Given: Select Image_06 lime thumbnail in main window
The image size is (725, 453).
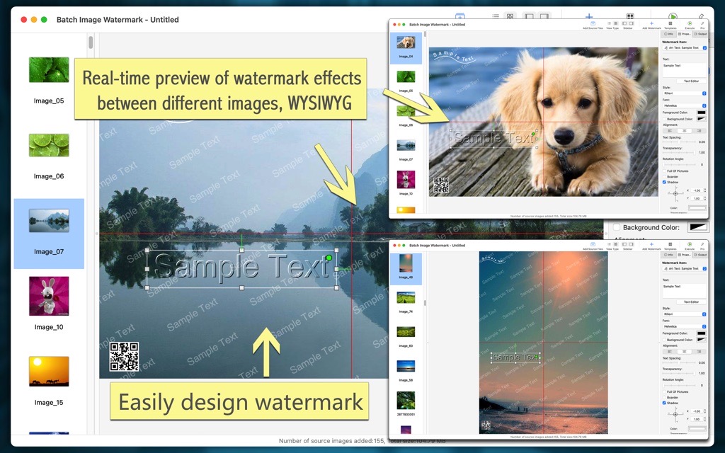Looking at the screenshot, I should [49, 146].
